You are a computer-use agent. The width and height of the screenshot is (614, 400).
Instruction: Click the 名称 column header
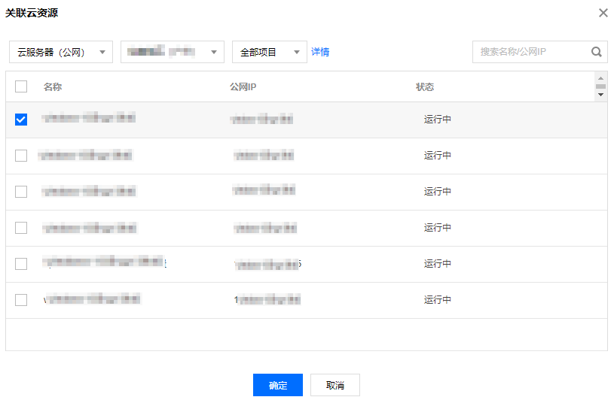(53, 86)
